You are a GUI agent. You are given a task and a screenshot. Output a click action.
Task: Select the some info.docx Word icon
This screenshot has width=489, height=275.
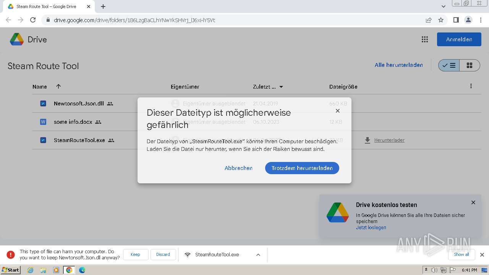[x=43, y=122]
